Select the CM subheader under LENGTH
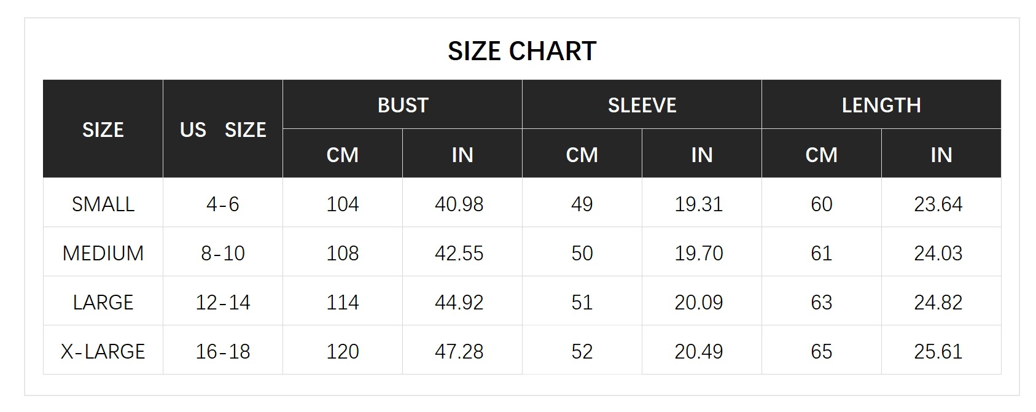 pos(821,155)
